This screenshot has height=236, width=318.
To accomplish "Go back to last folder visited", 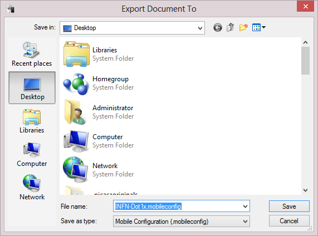I will click(218, 28).
